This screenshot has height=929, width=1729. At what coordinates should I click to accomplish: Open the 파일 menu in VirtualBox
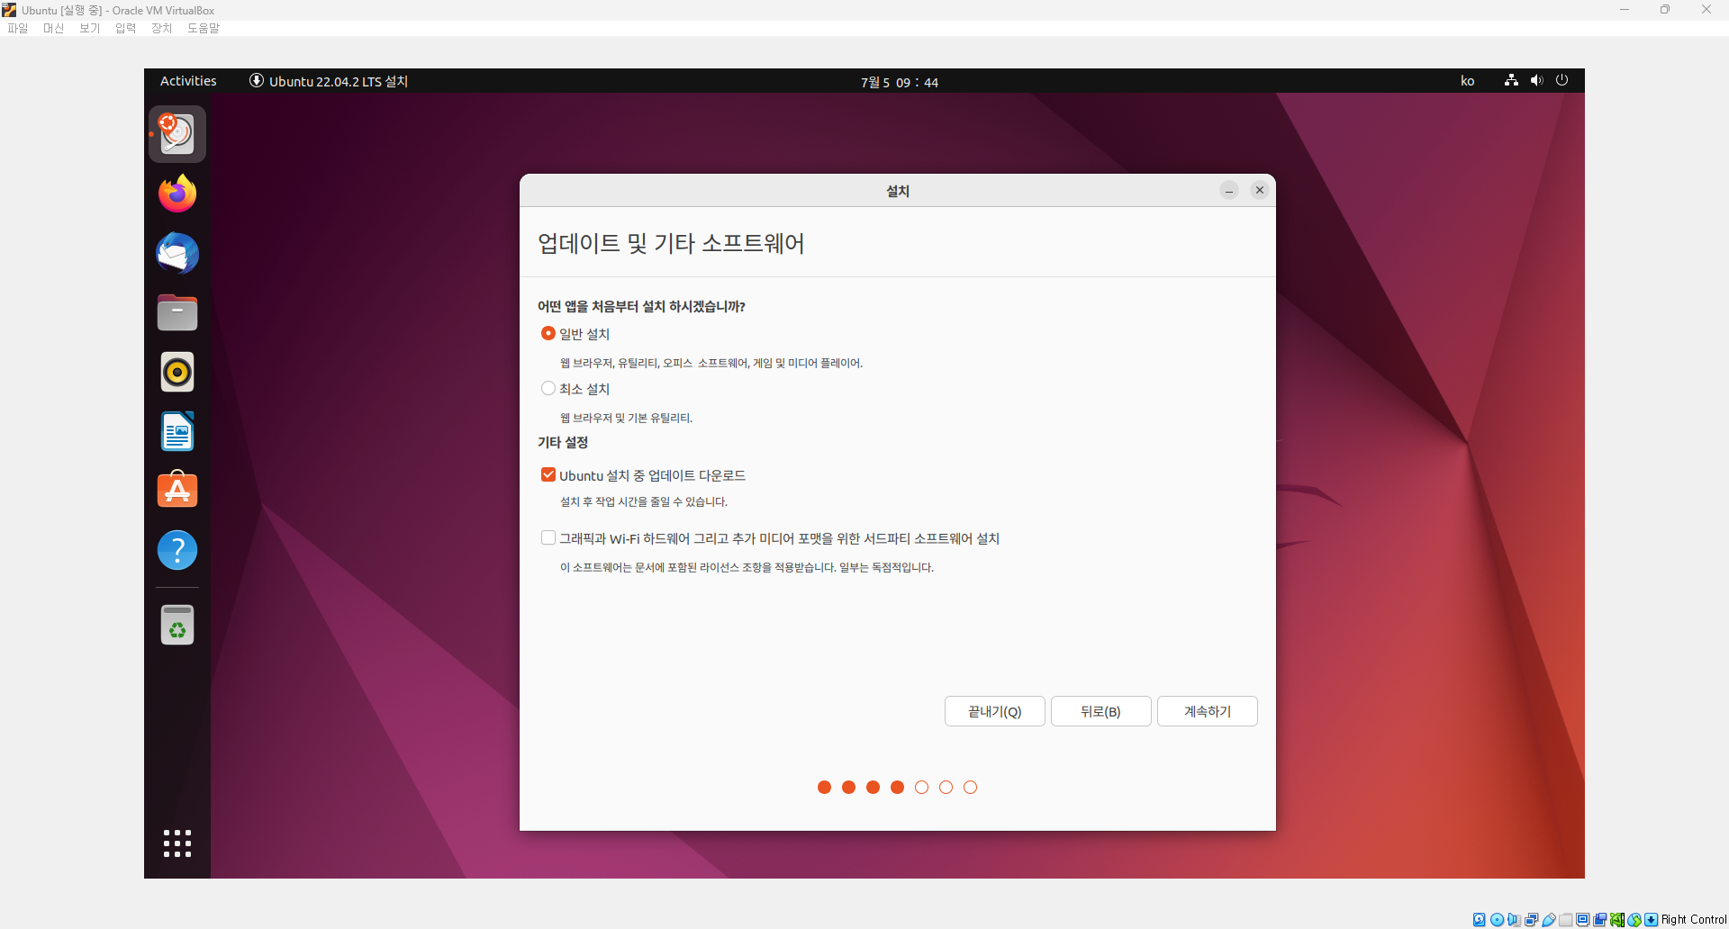click(18, 28)
